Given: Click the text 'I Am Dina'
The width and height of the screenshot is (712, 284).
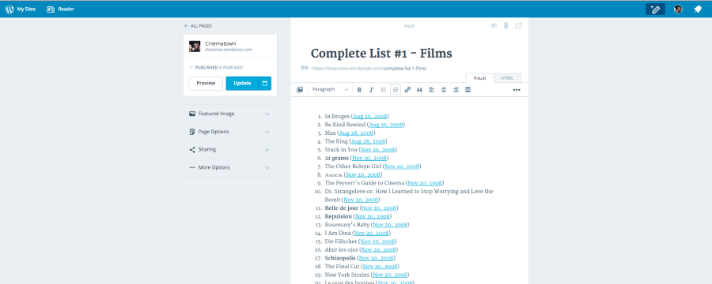Looking at the screenshot, I should 338,234.
